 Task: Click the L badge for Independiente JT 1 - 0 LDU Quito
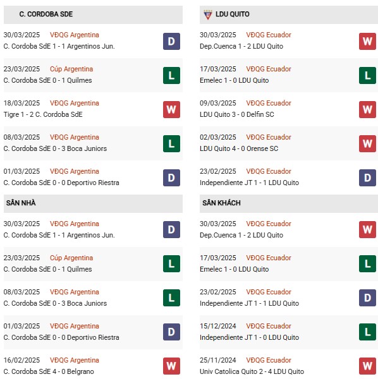(x=367, y=332)
